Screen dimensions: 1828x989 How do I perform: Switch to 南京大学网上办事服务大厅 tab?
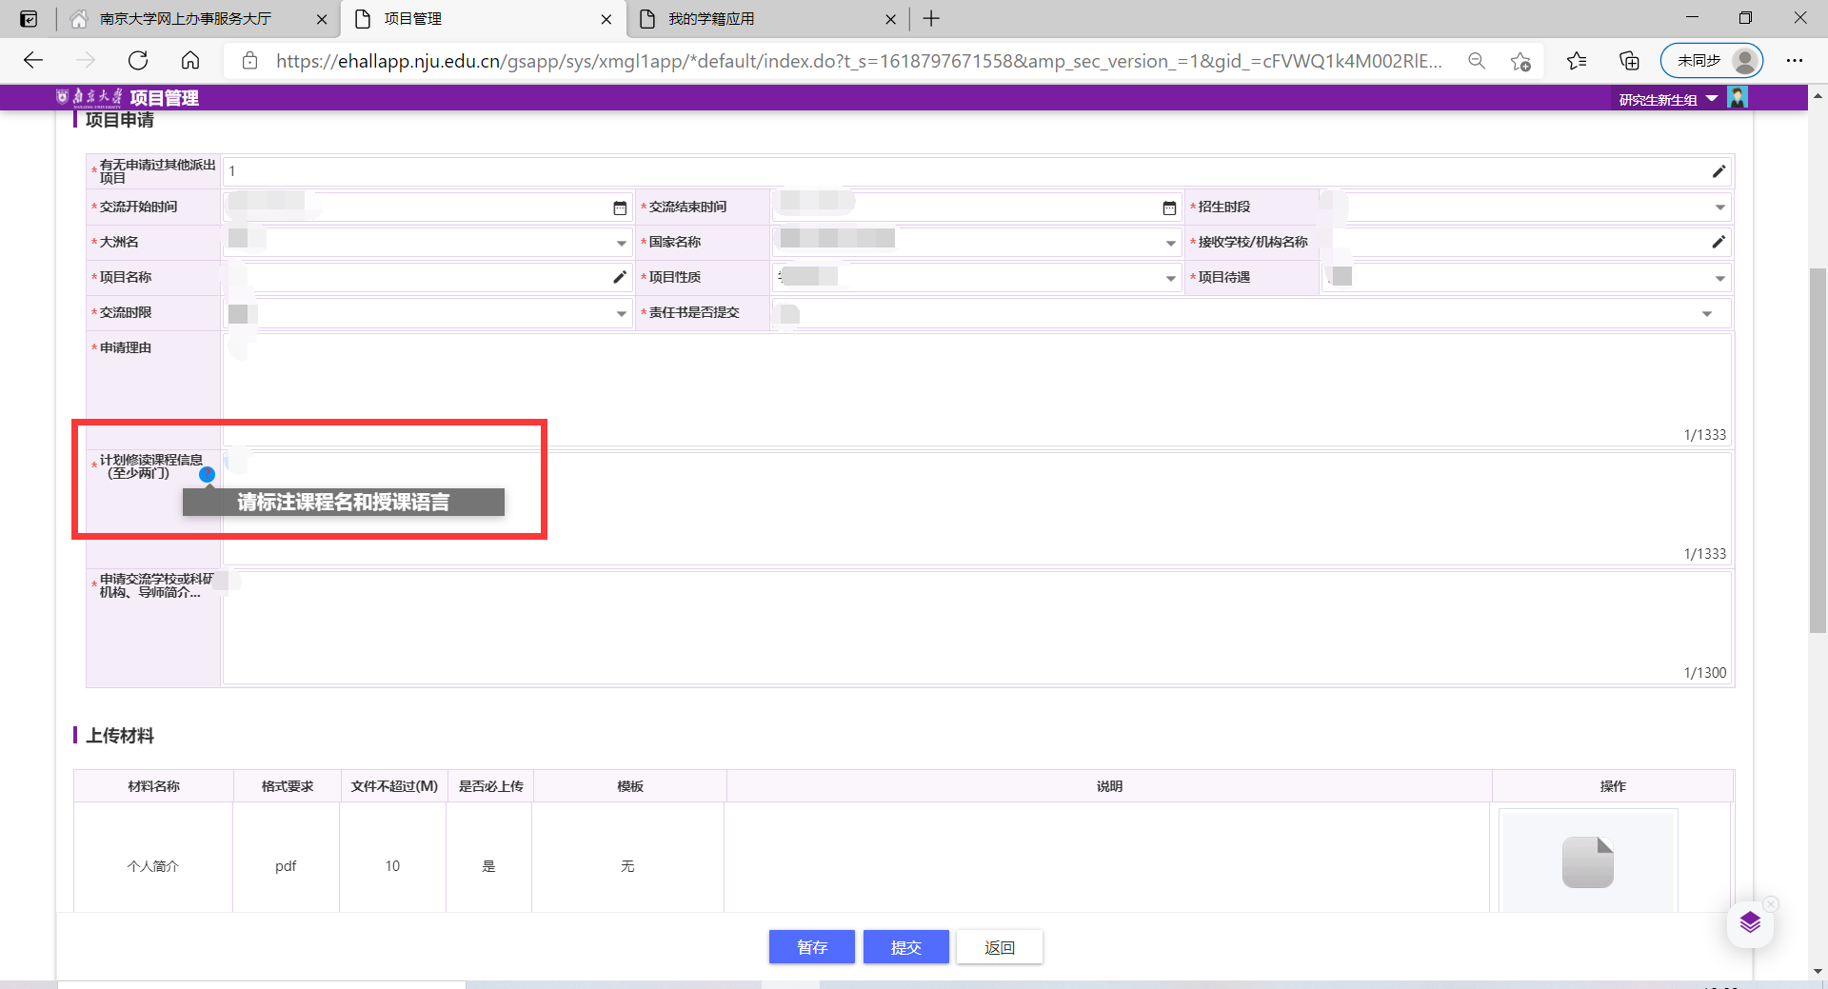(x=186, y=19)
